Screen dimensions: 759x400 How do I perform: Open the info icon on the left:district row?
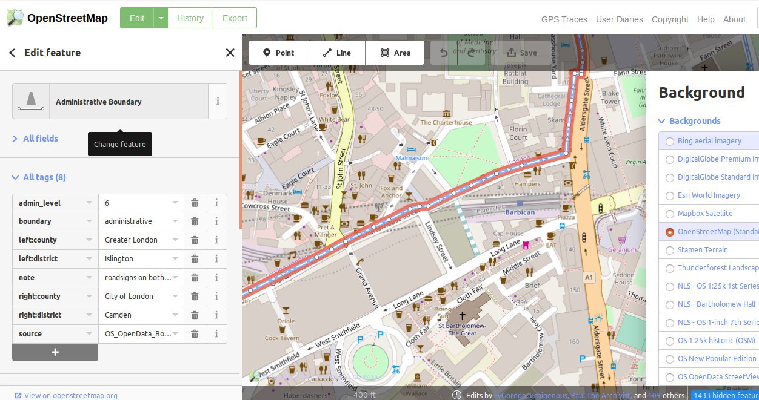[216, 259]
